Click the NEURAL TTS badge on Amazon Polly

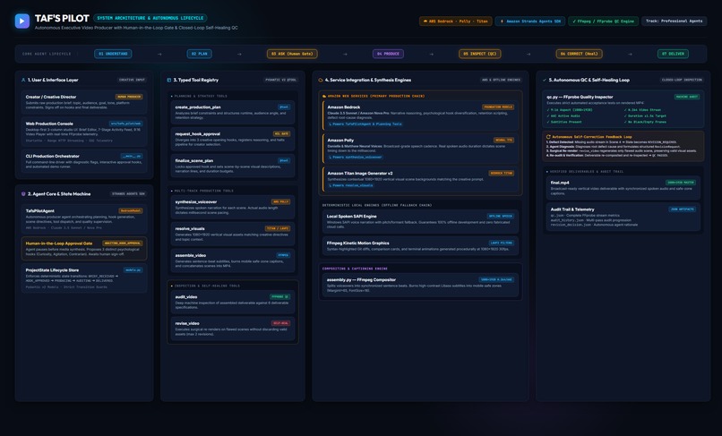click(503, 141)
